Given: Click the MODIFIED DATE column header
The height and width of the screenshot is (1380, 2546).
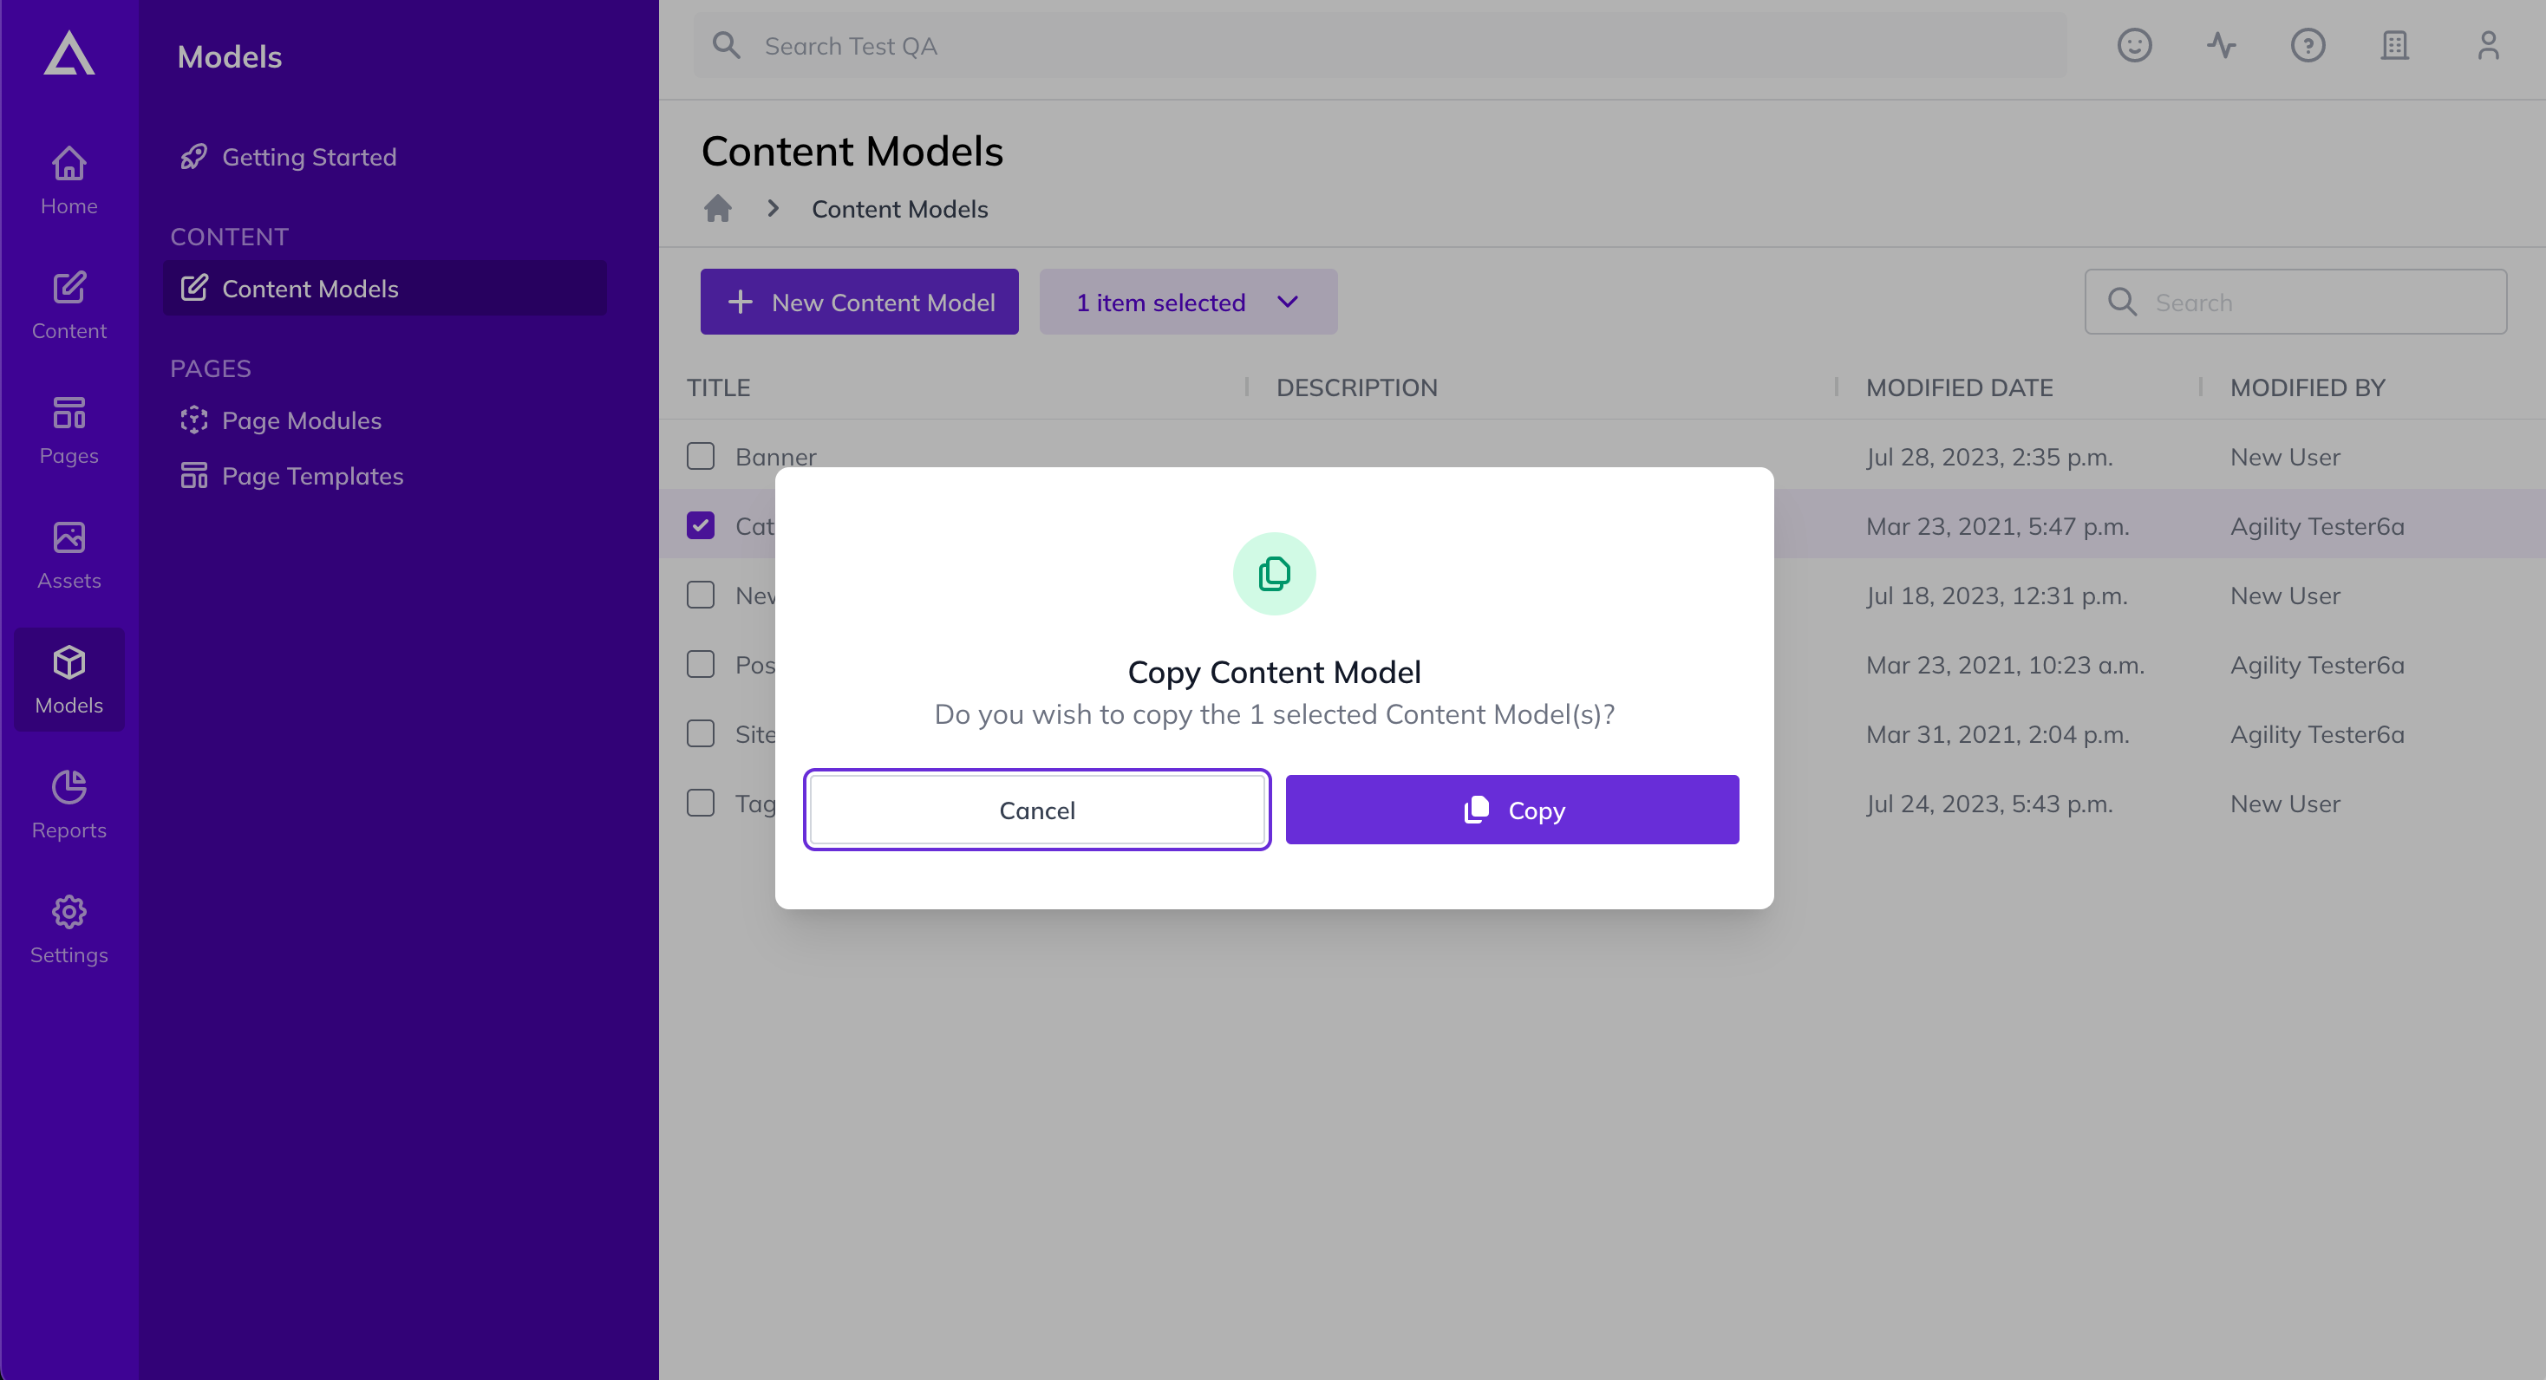Looking at the screenshot, I should tap(1959, 387).
